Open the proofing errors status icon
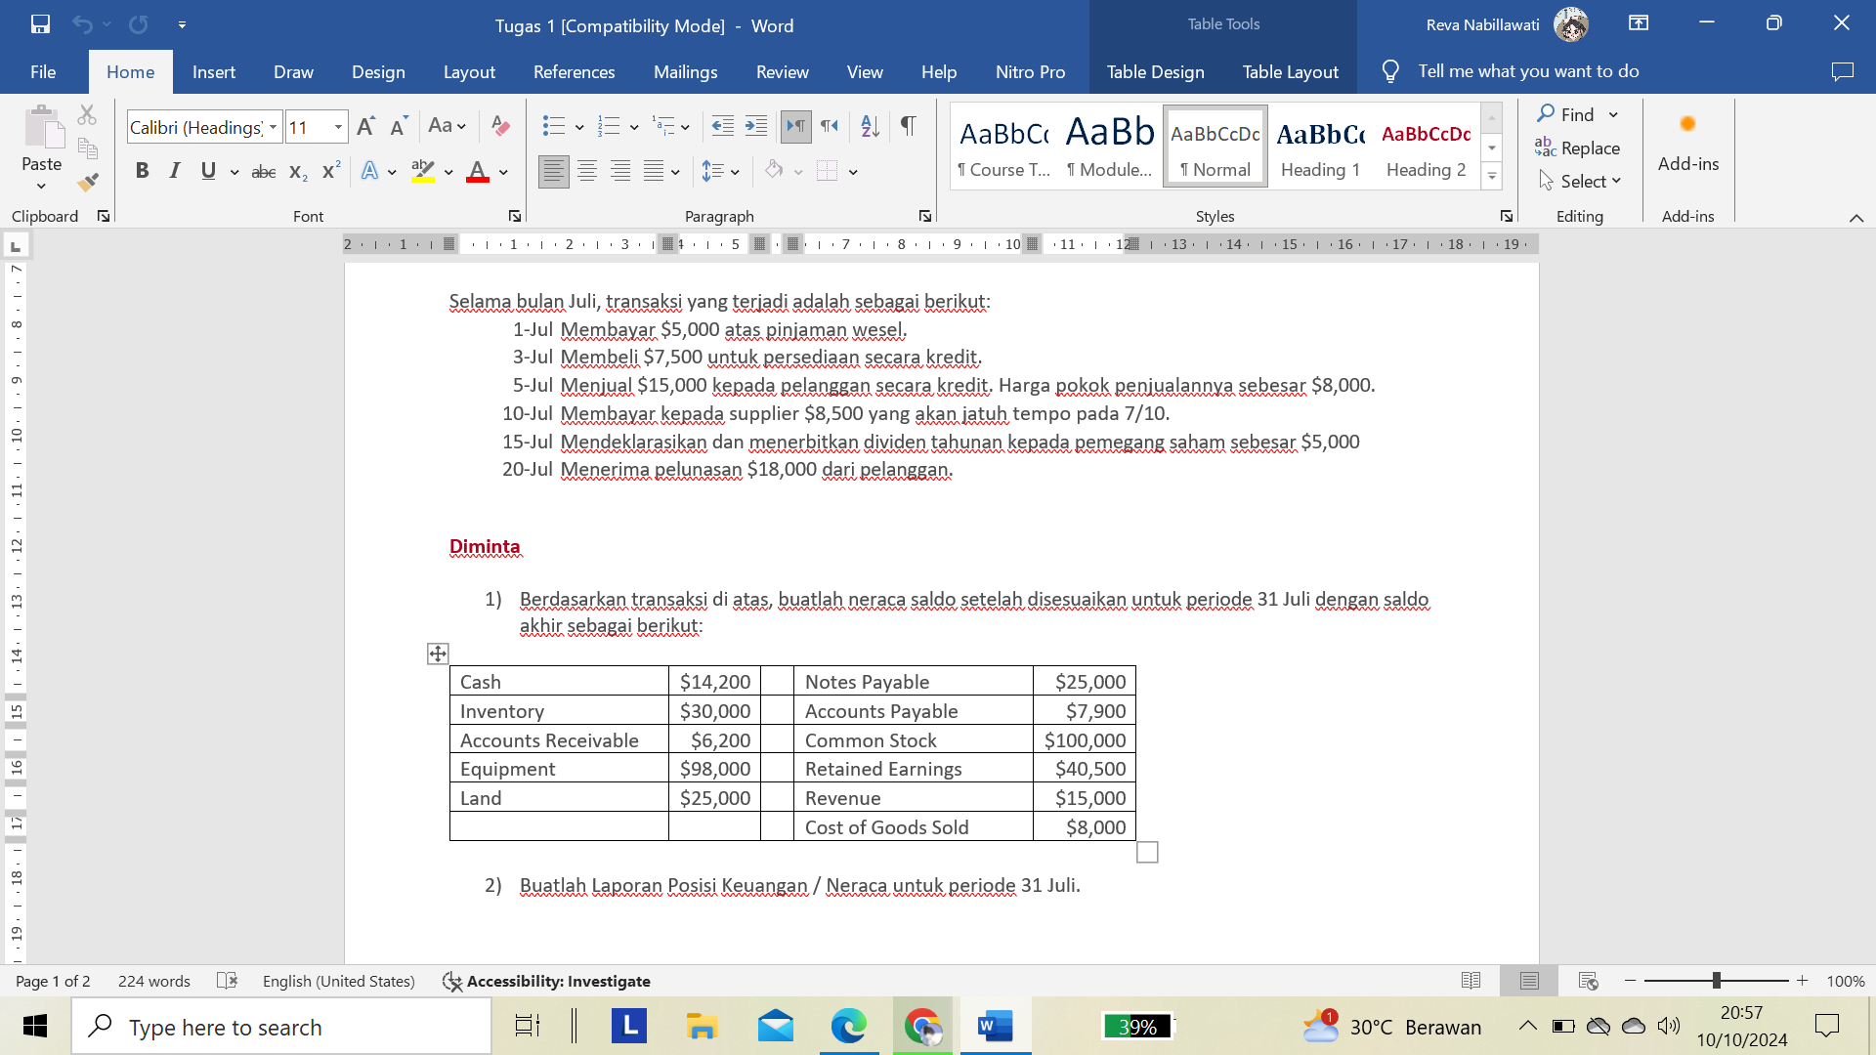Image resolution: width=1876 pixels, height=1055 pixels. 227,981
